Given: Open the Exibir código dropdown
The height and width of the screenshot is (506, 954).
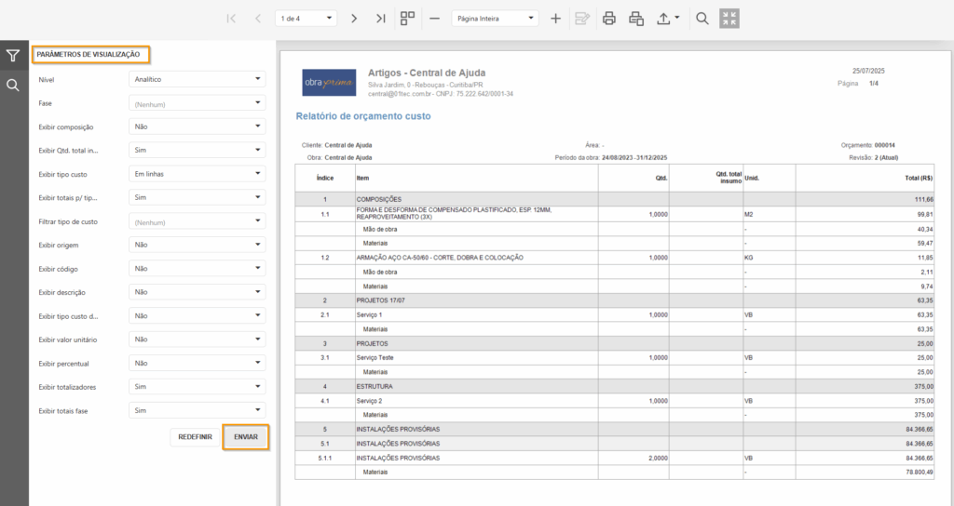Looking at the screenshot, I should pyautogui.click(x=198, y=269).
